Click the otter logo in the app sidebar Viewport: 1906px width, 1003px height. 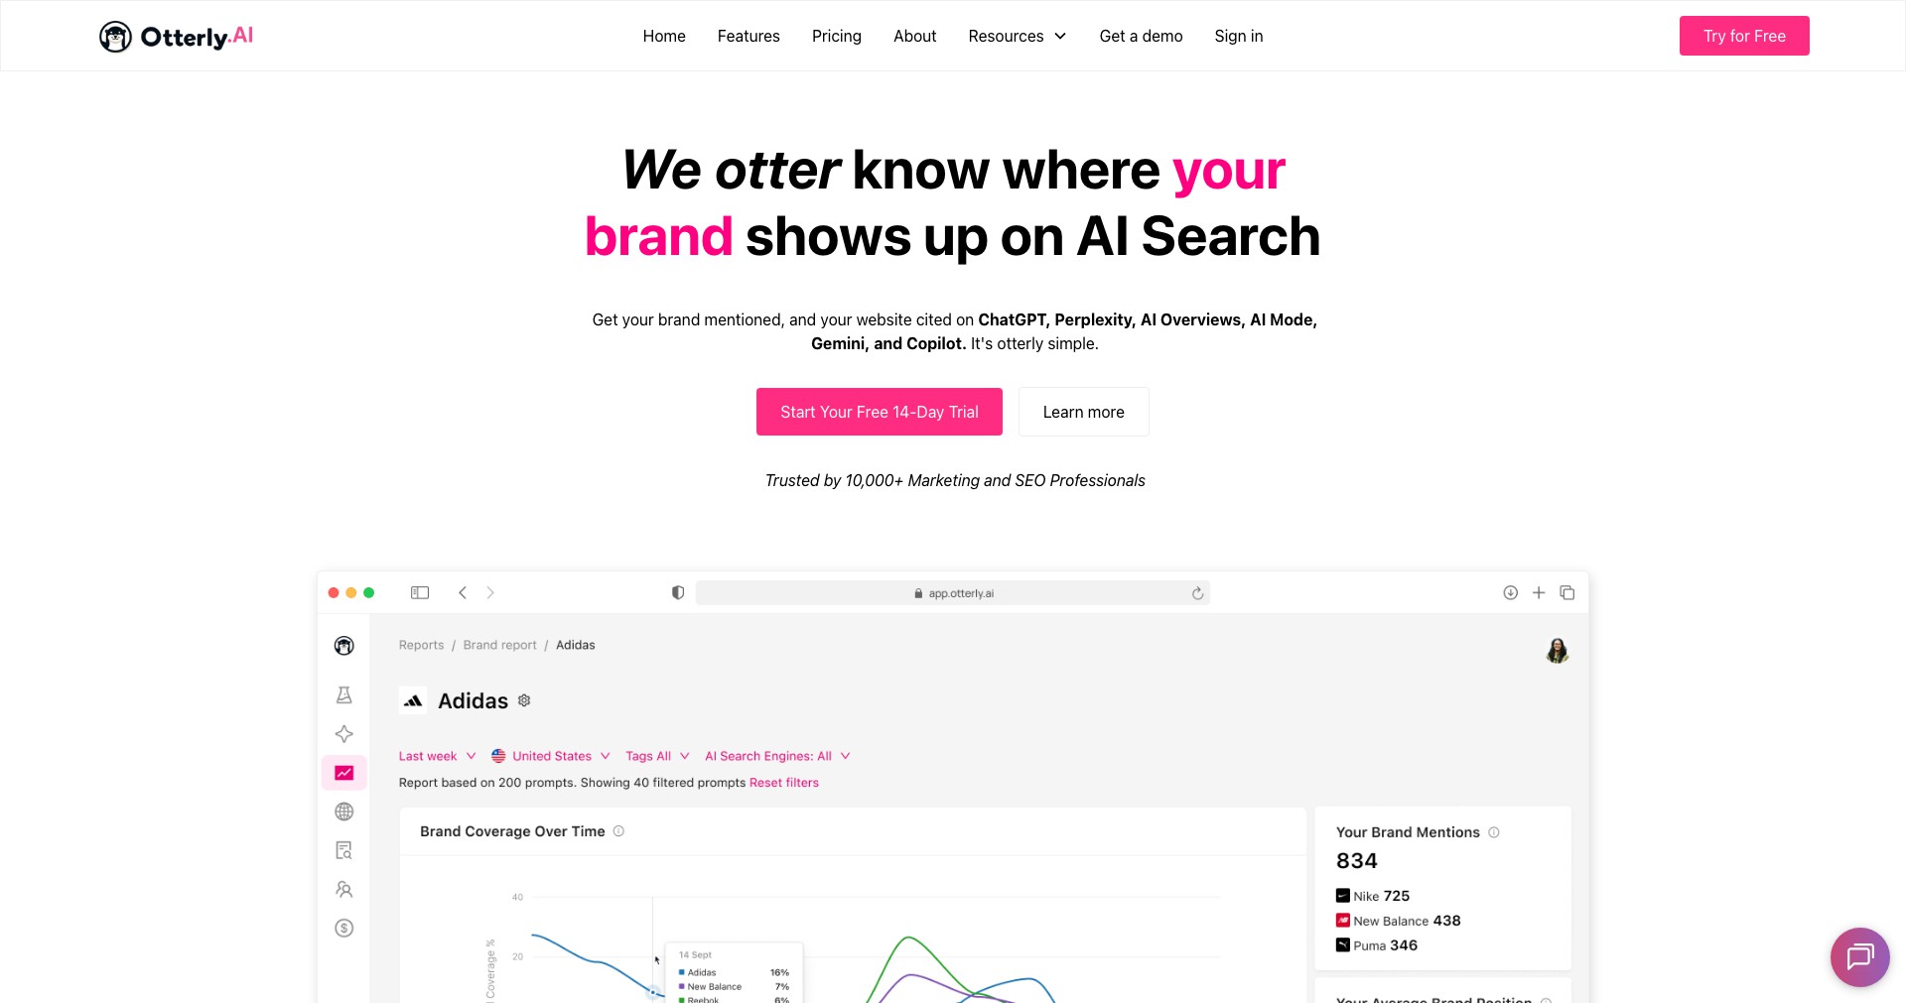coord(344,646)
